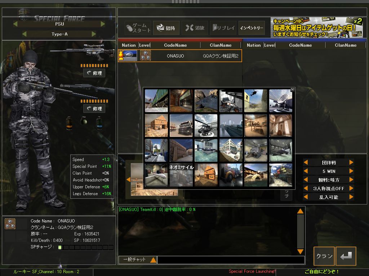Click left arrow of 観戦:味方
Viewport: 369px width, 276px height.
(x=306, y=180)
